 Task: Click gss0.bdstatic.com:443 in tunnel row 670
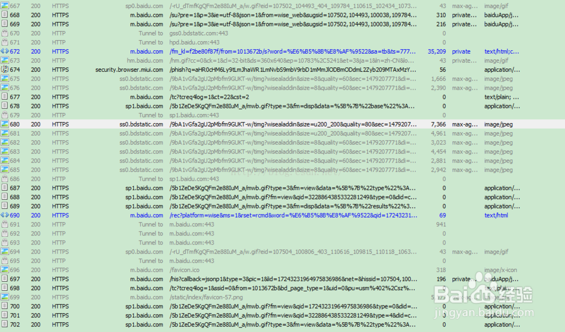(198, 33)
